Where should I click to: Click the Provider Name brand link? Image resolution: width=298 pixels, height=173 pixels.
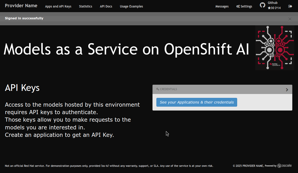point(21,6)
